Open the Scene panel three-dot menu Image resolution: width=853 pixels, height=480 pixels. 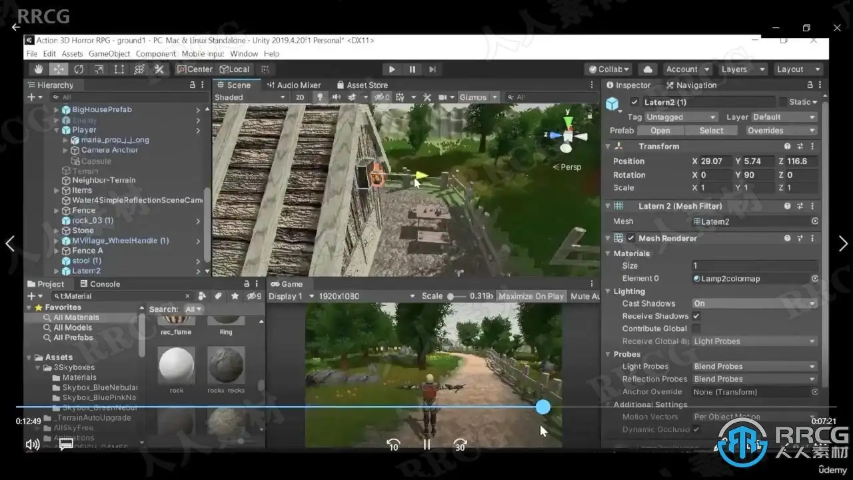[x=592, y=85]
